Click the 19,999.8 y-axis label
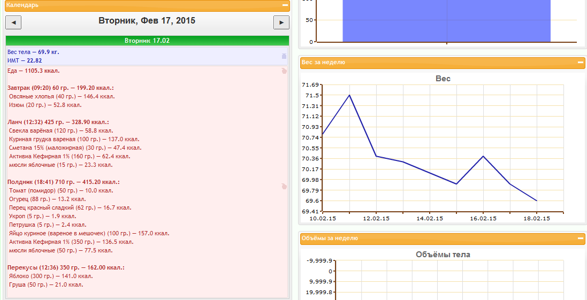 [319, 293]
